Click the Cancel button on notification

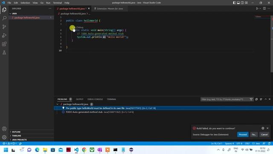click(x=264, y=134)
